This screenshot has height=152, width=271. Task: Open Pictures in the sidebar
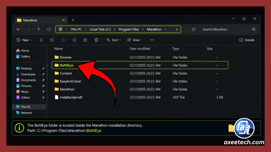(24, 86)
